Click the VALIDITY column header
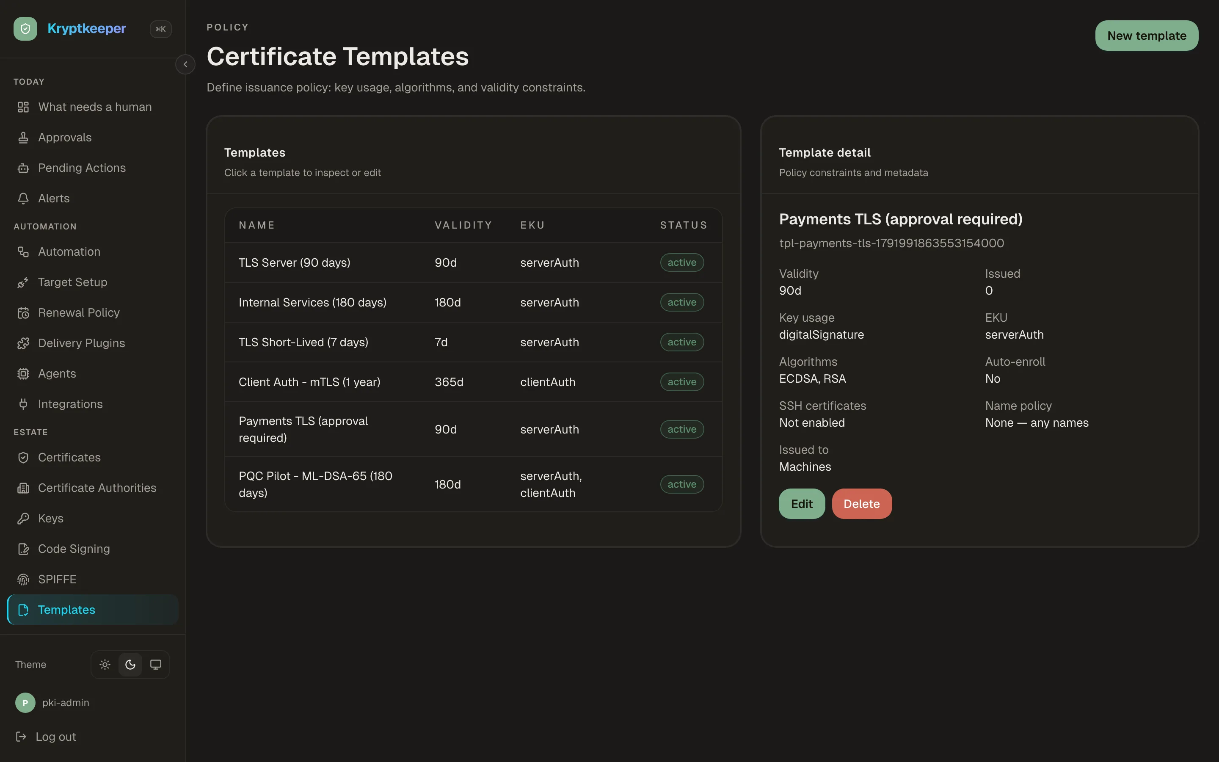 (463, 225)
